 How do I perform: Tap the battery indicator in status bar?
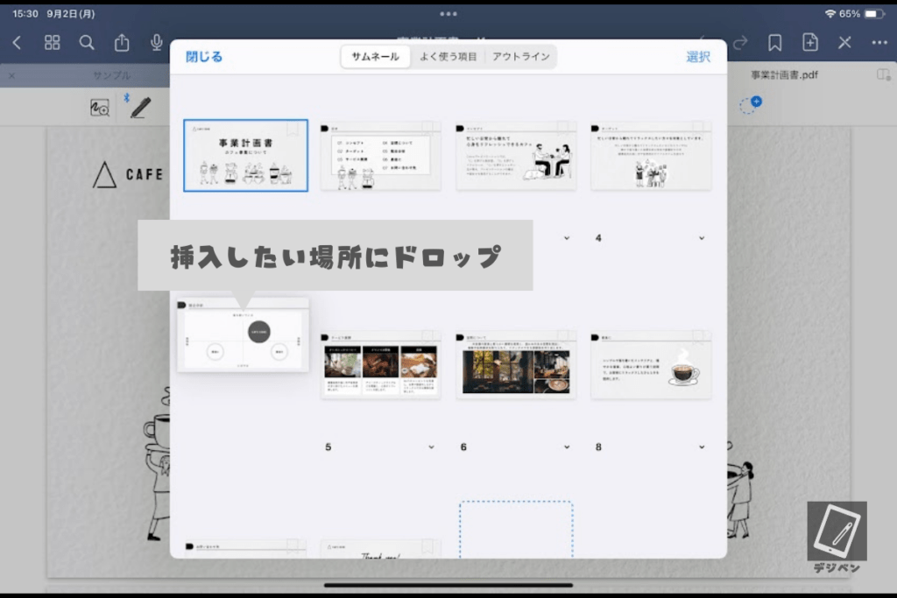click(873, 14)
